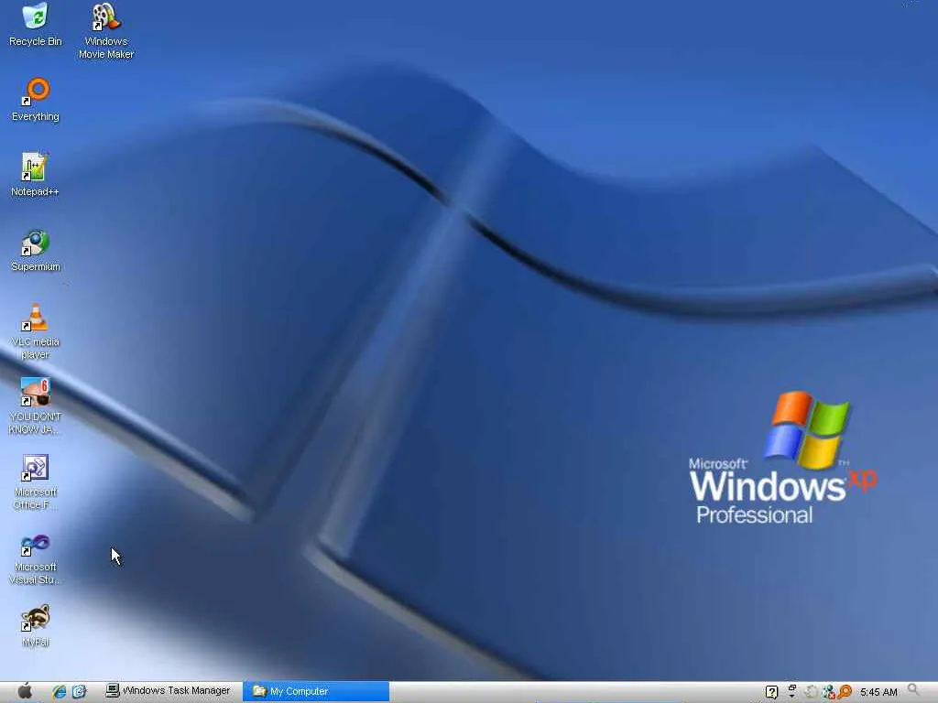
Task: Click the network tray icon with red X
Action: click(x=828, y=692)
